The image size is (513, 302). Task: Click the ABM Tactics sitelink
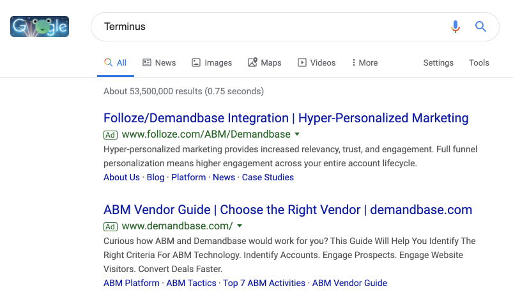[x=191, y=283]
